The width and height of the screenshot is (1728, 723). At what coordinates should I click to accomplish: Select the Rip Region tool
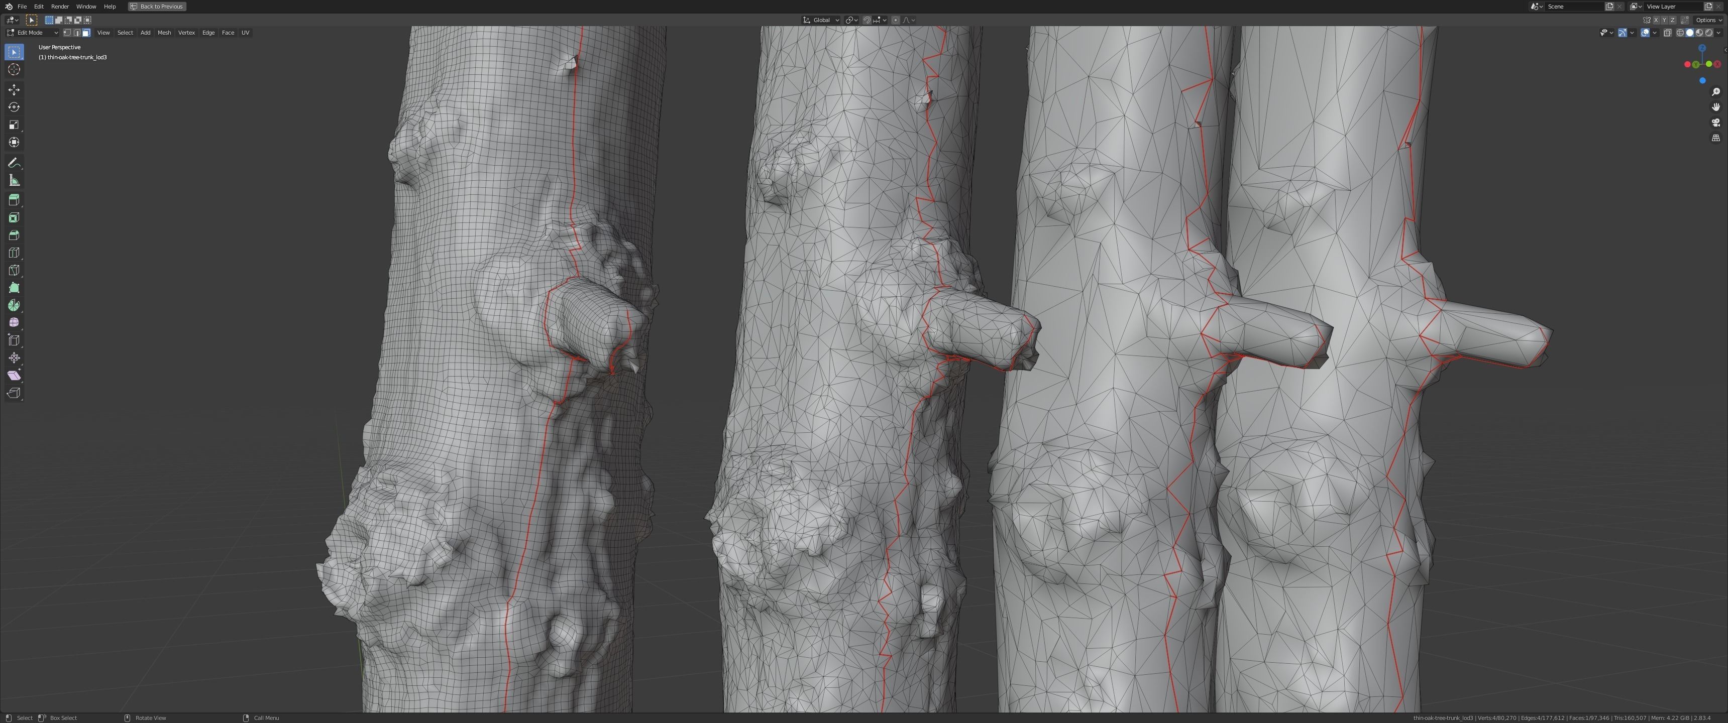14,393
